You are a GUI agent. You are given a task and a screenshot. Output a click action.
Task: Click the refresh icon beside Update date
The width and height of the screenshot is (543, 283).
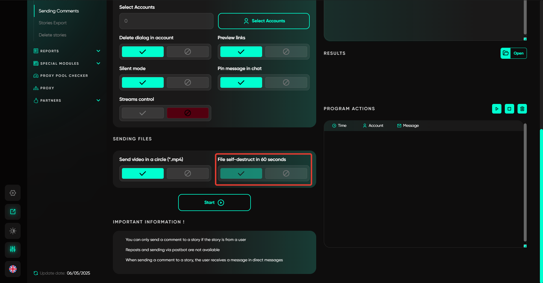[36, 273]
